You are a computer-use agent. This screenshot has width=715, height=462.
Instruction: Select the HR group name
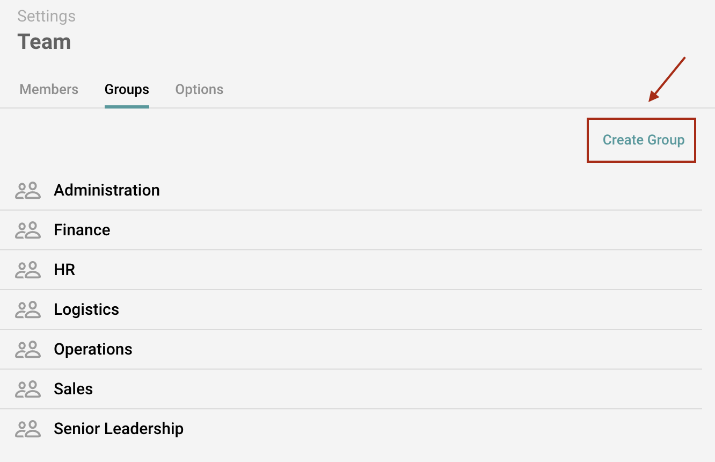point(64,270)
